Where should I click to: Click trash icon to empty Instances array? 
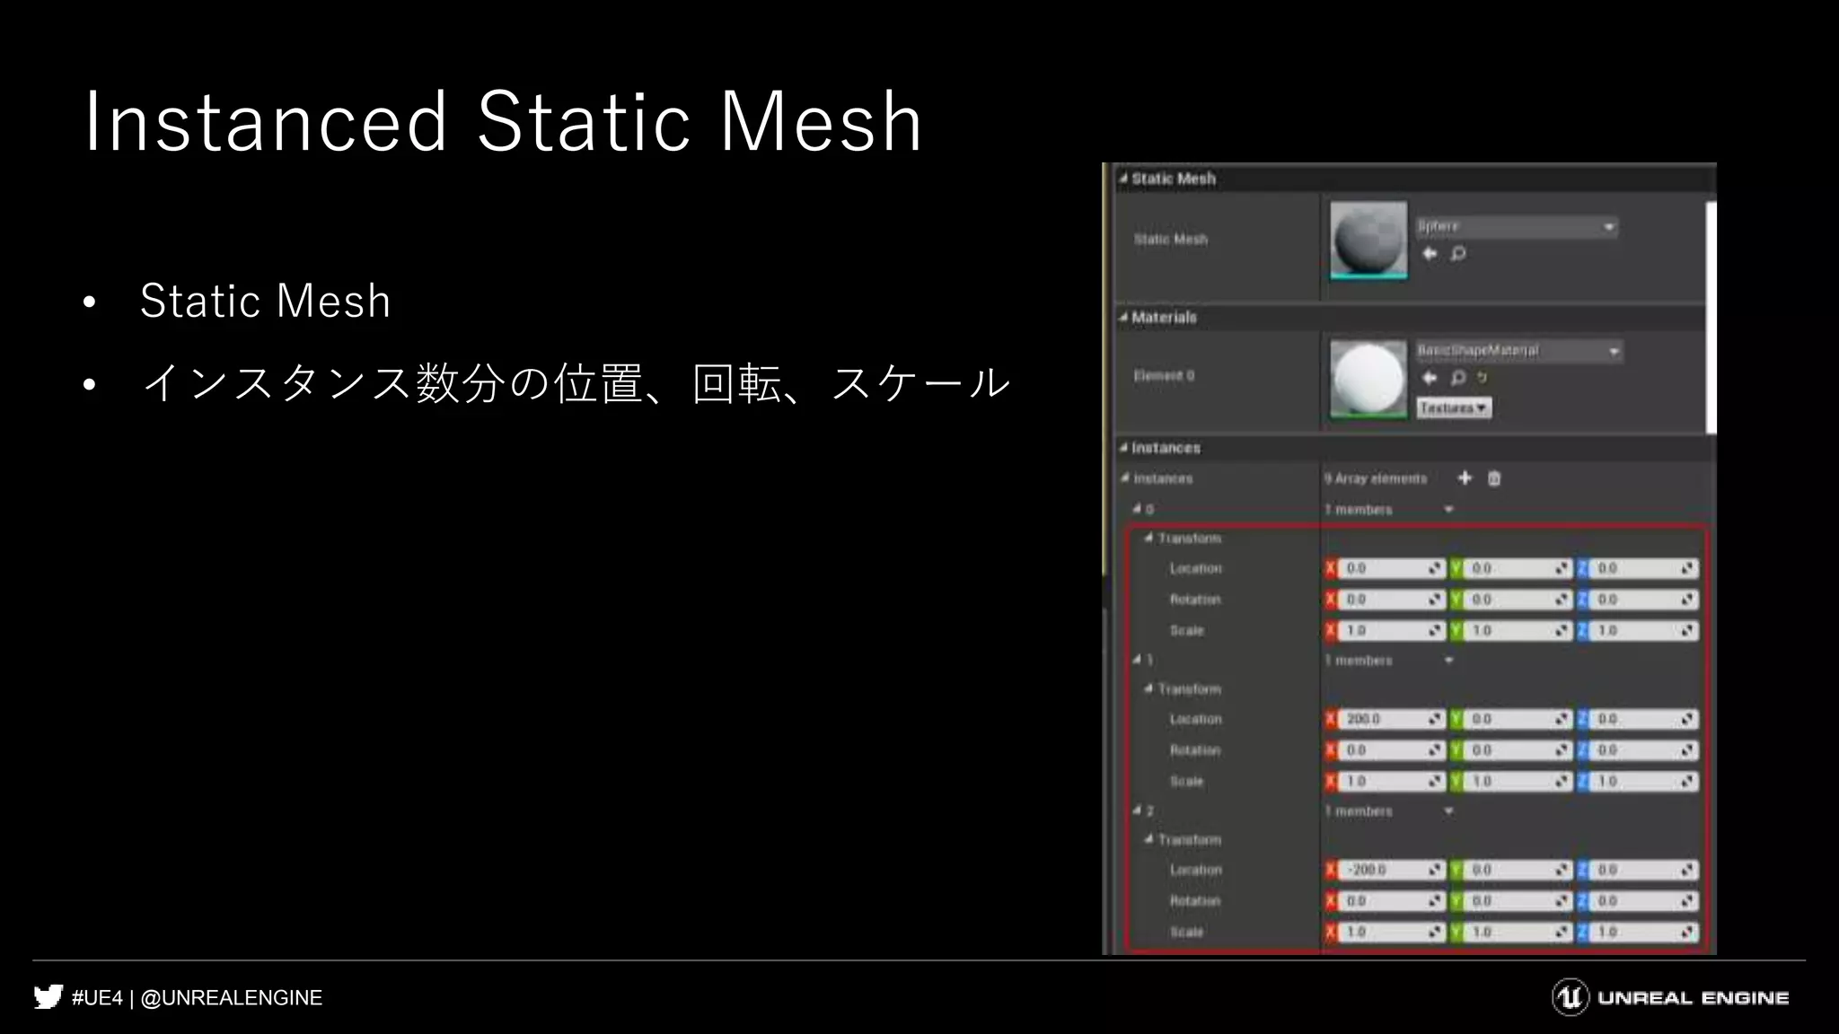point(1494,478)
